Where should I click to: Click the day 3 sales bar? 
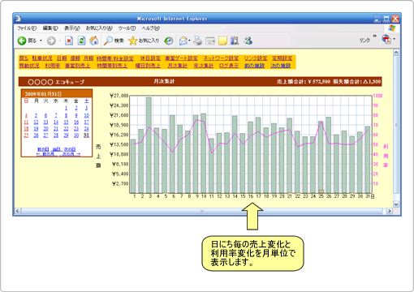click(x=149, y=145)
